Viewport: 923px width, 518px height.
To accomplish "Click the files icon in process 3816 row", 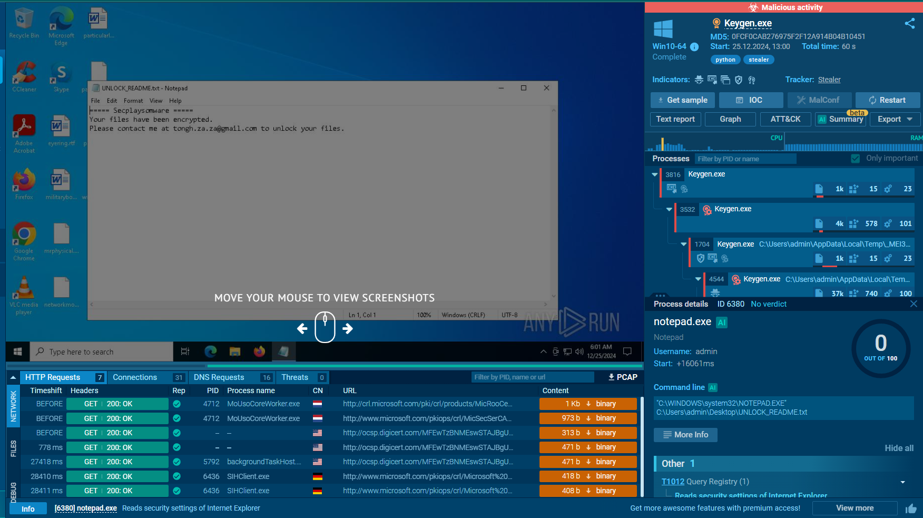I will 819,189.
